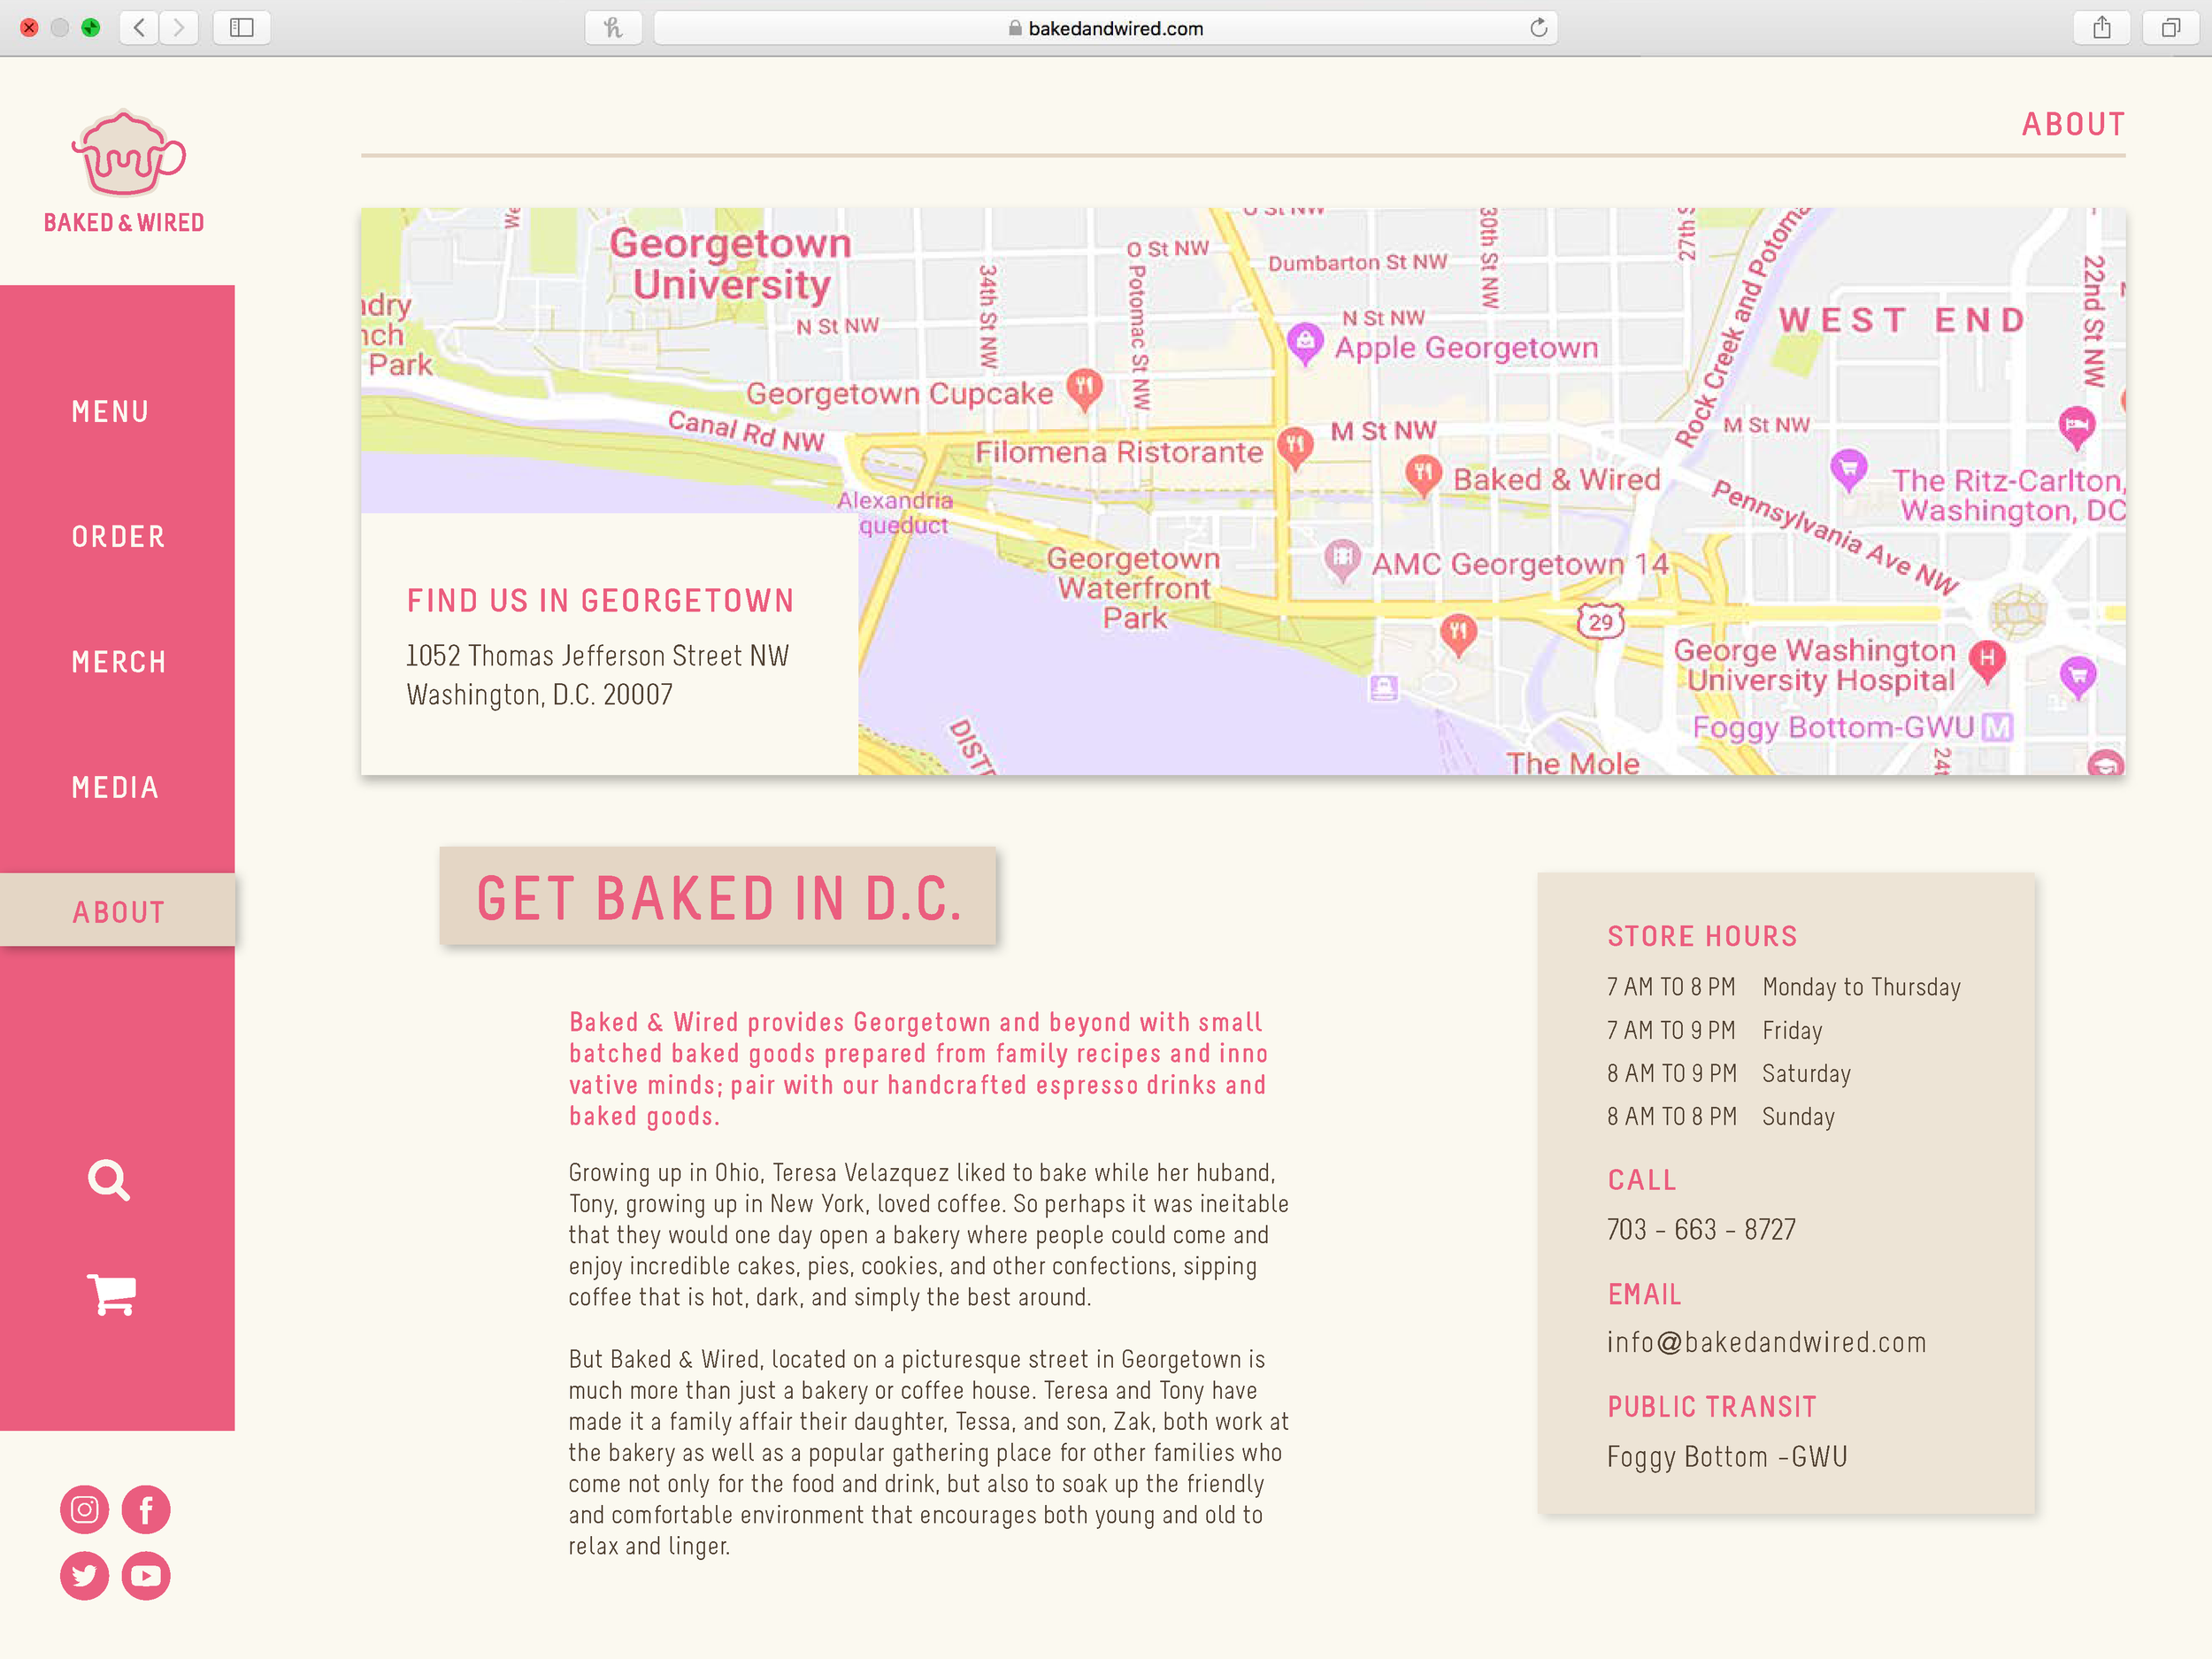This screenshot has width=2212, height=1659.
Task: Click the green fullscreen window button
Action: click(90, 28)
